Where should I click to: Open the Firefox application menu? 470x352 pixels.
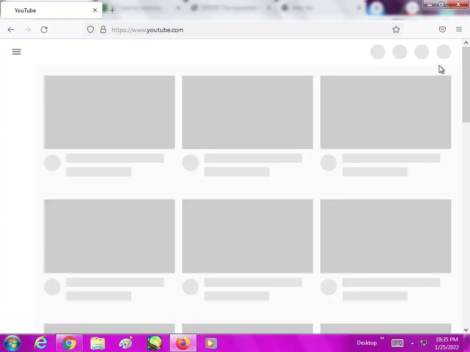click(459, 29)
